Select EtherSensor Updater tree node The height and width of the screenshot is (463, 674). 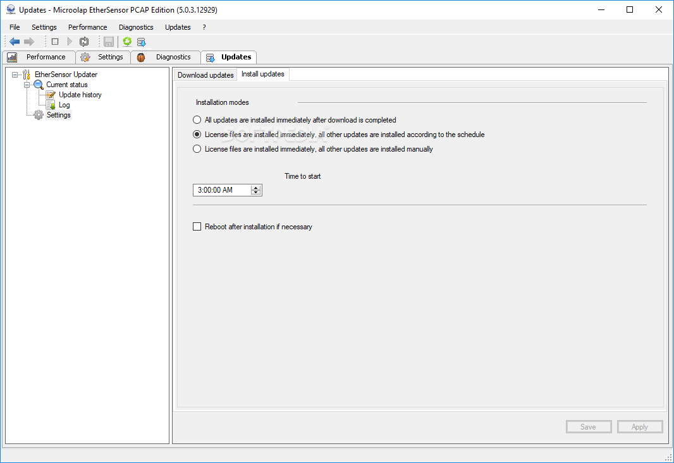click(66, 75)
